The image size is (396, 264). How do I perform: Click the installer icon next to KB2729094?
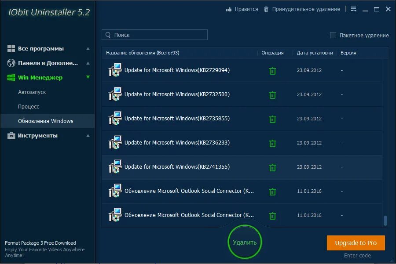[115, 70]
